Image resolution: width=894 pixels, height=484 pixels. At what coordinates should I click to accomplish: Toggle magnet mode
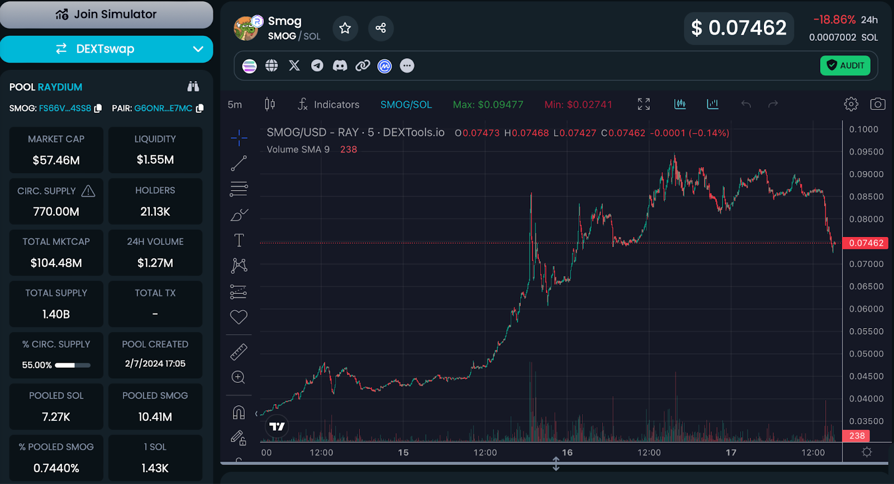239,412
